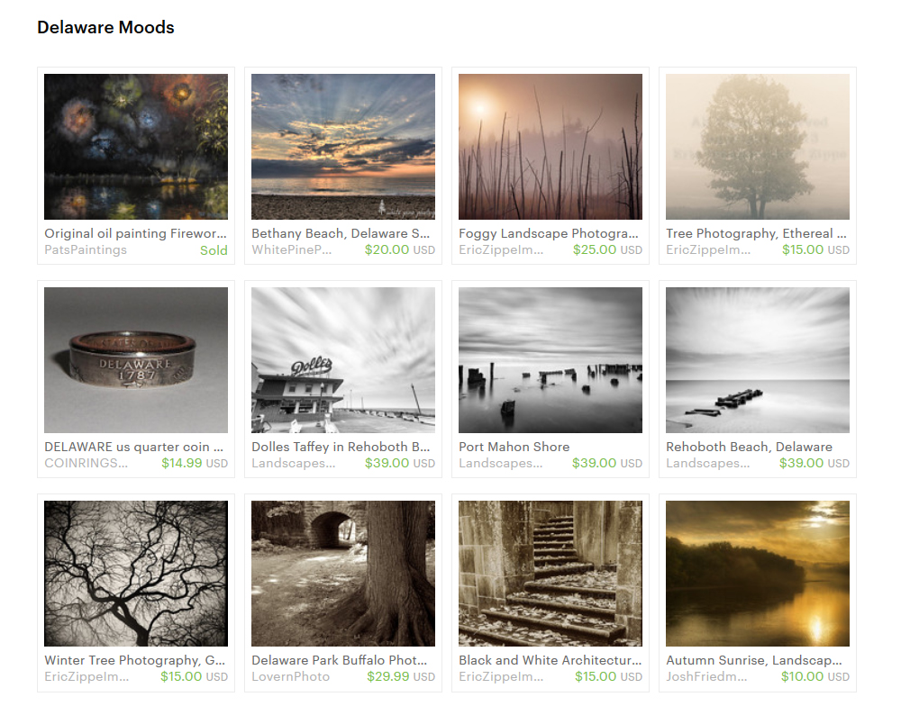View the Delaware quarter coin ring image
This screenshot has height=715, width=901.
[x=136, y=360]
